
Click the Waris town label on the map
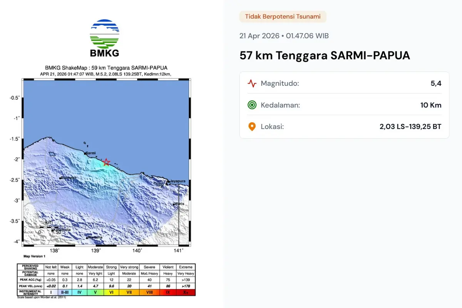point(180,204)
